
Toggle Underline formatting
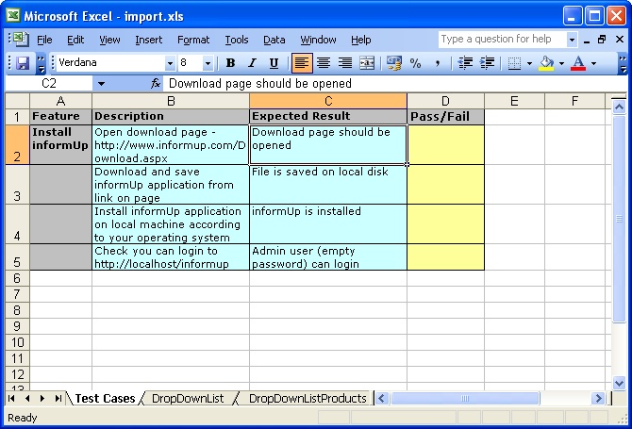pos(274,63)
